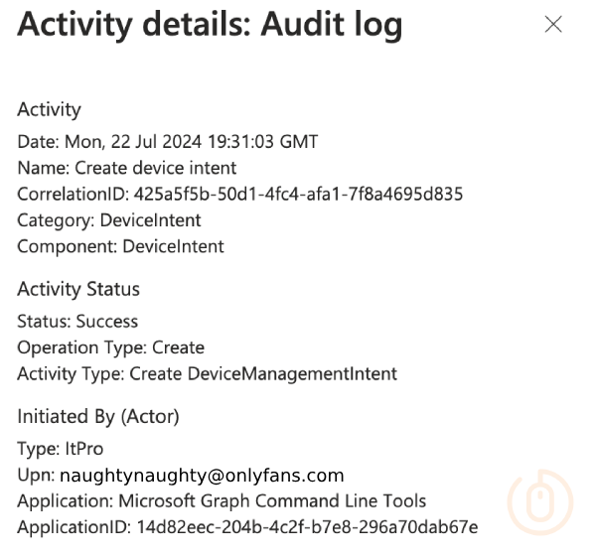Select the Operation Type: Create line
The image size is (596, 558).
pos(110,348)
